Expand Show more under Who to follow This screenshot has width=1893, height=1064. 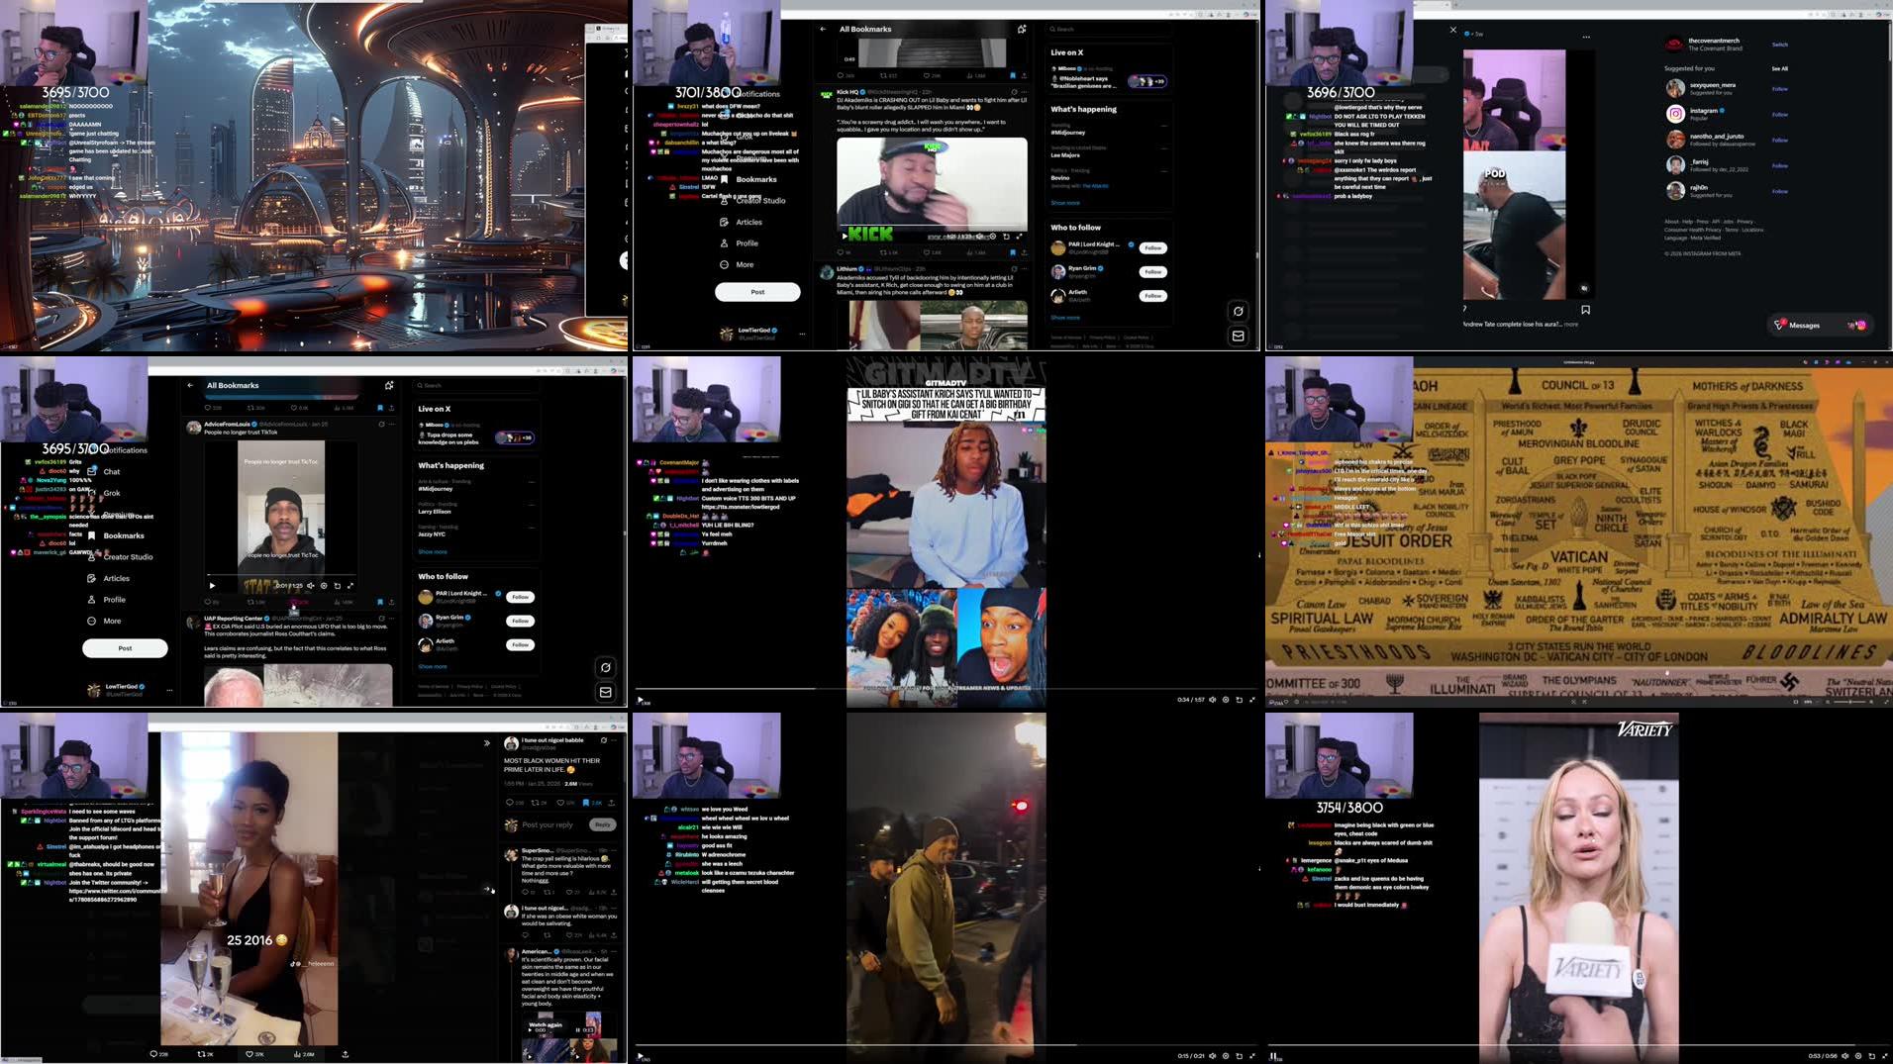point(433,666)
